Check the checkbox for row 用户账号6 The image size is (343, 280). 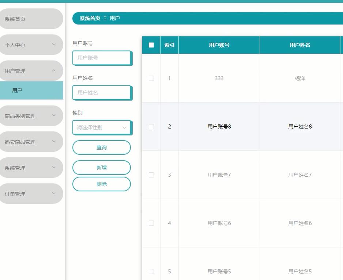click(151, 223)
